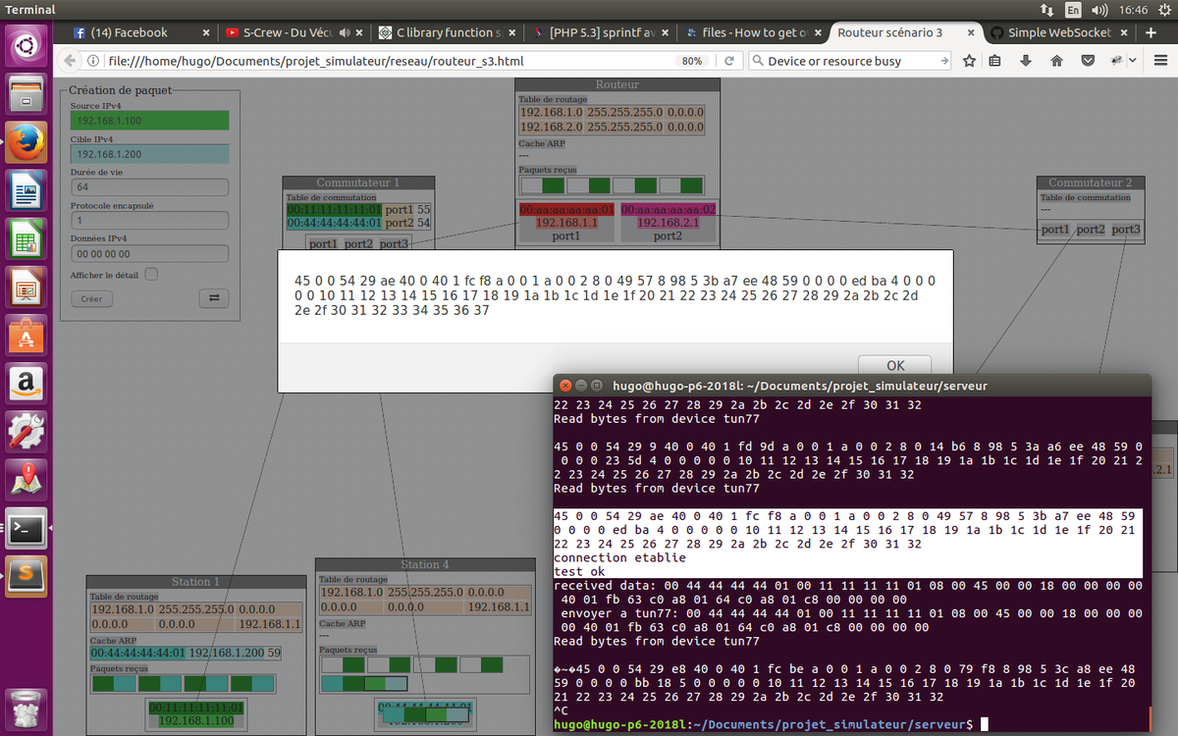The width and height of the screenshot is (1178, 736).
Task: Open LibreOffice Calc from the launcher
Action: pos(27,238)
